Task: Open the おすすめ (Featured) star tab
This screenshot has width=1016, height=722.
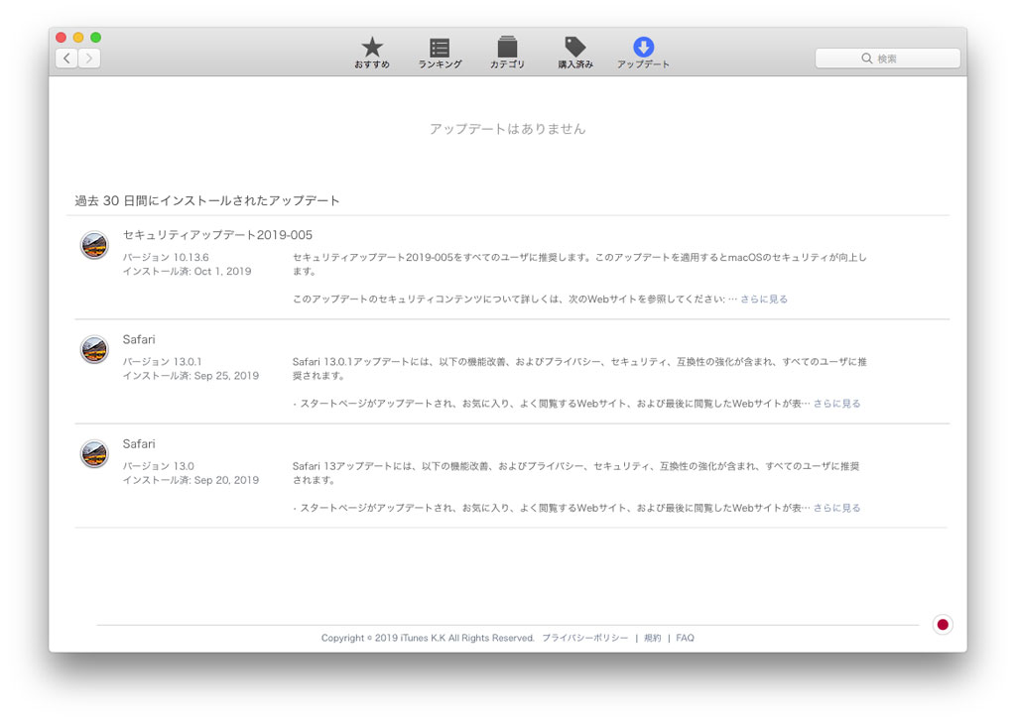Action: coord(372,53)
